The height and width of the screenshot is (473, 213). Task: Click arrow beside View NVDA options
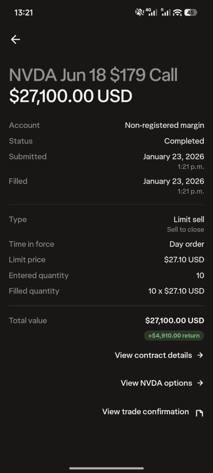pos(200,383)
